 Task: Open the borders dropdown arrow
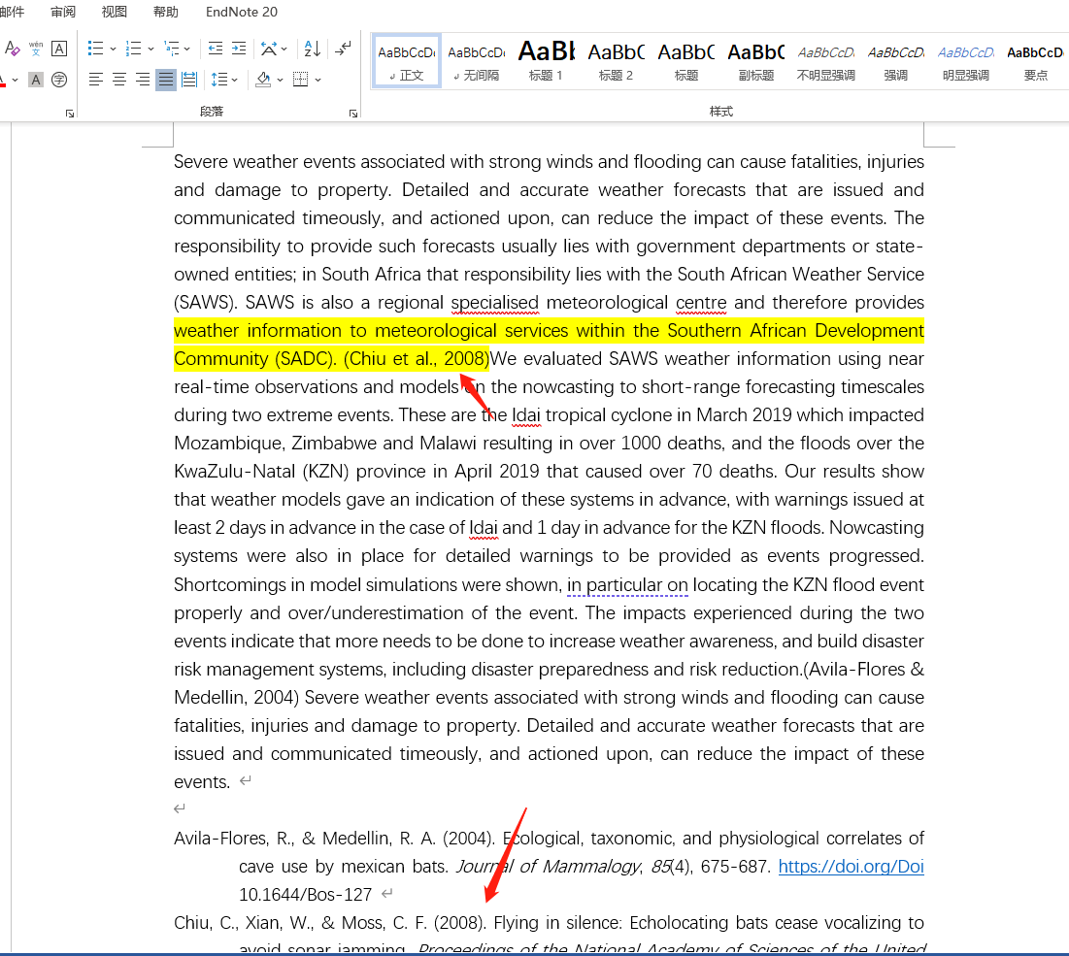click(318, 81)
